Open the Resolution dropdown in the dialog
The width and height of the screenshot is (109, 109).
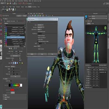pyautogui.click(x=39, y=46)
